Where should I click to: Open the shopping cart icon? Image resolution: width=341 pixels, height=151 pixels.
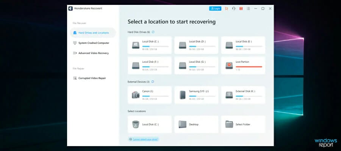coord(227,8)
